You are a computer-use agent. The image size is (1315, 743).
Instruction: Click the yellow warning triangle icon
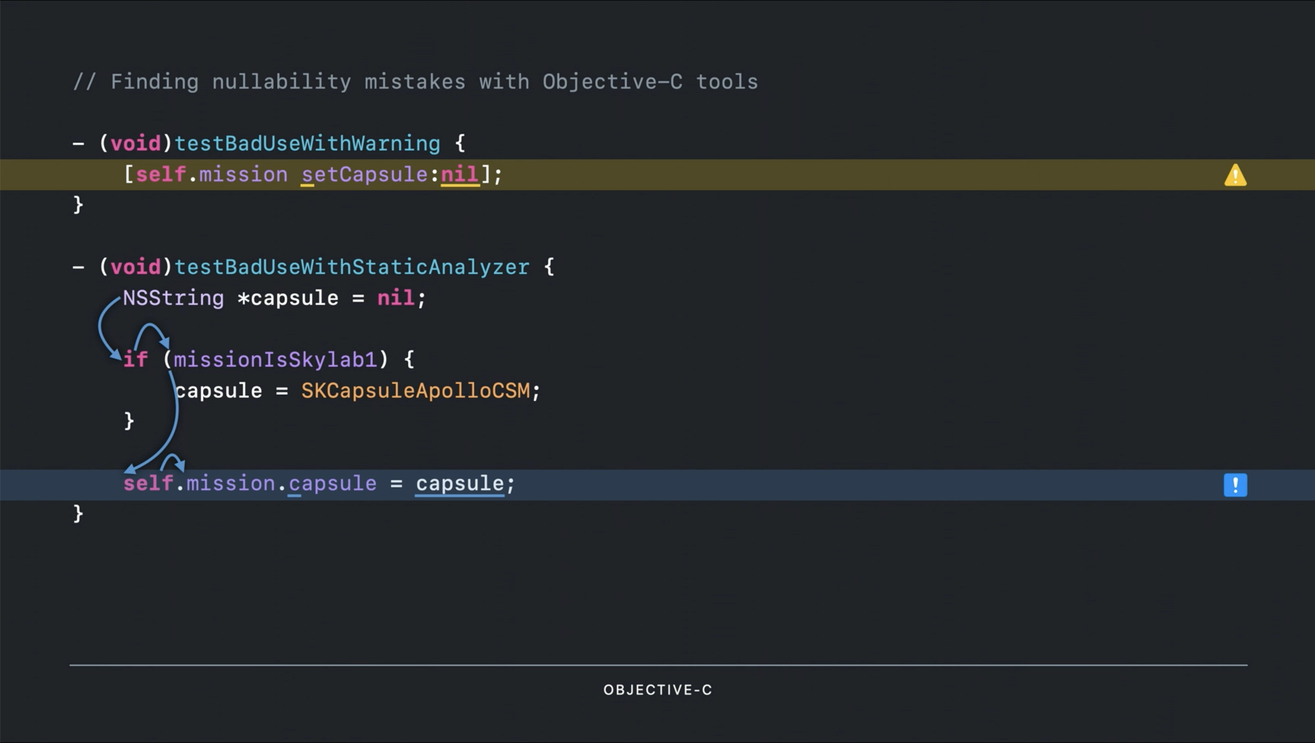tap(1235, 175)
